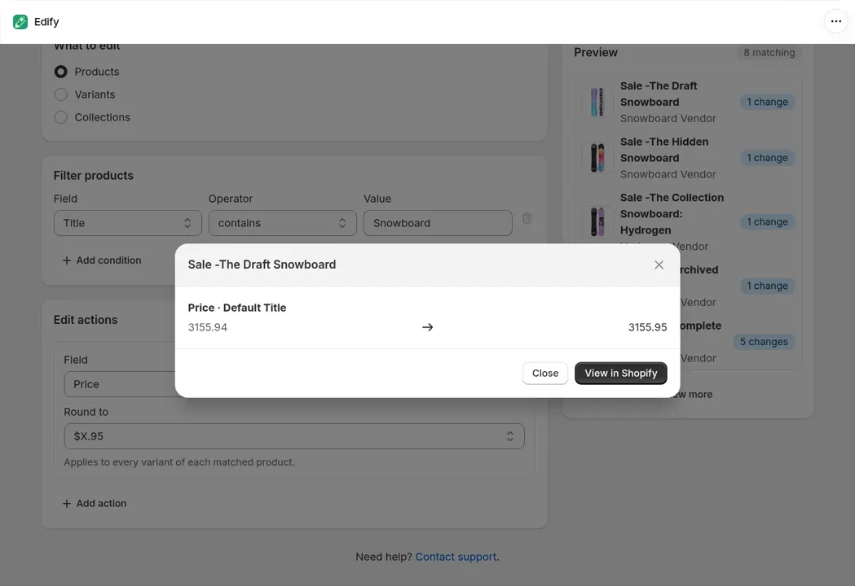This screenshot has height=586, width=855.
Task: Close the dialog with the X icon
Action: [x=659, y=265]
